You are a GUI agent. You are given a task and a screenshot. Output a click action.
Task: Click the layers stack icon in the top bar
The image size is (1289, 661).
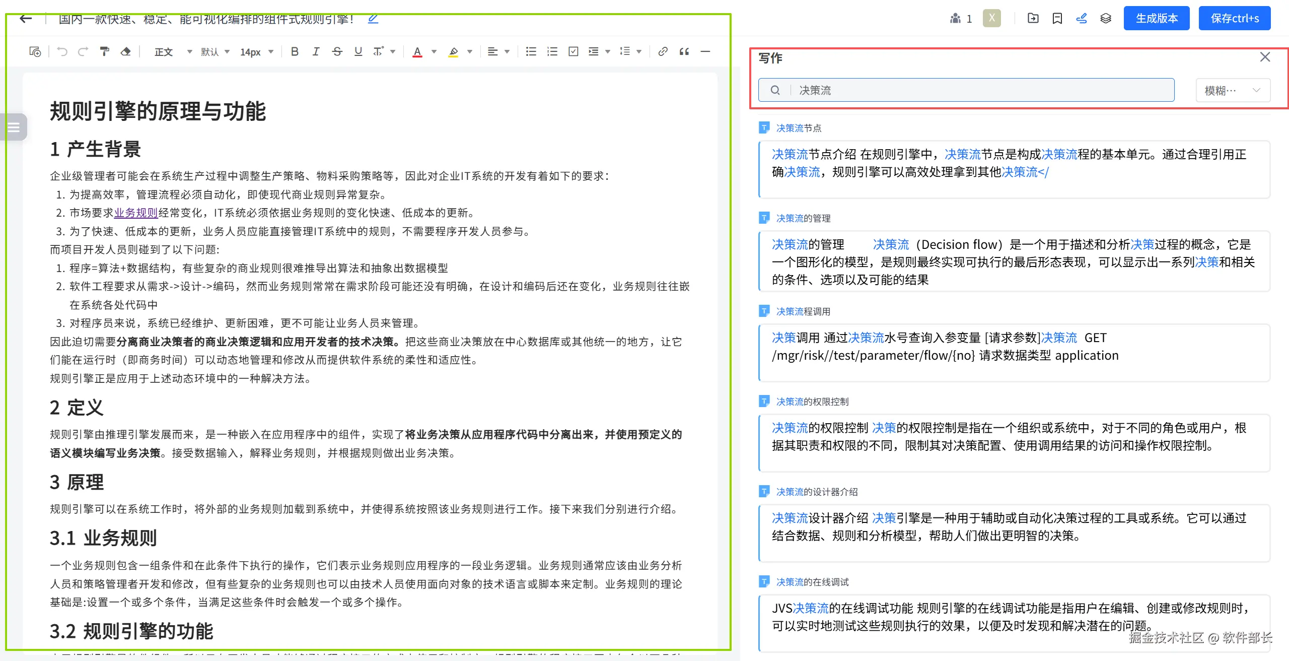(1106, 19)
